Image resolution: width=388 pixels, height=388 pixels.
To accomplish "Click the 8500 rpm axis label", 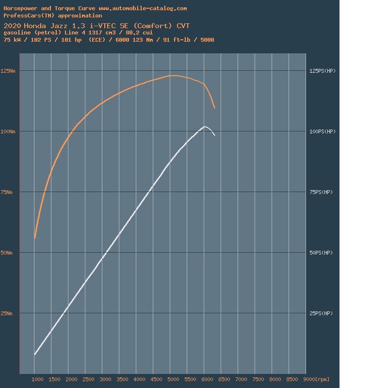I will pos(292,379).
